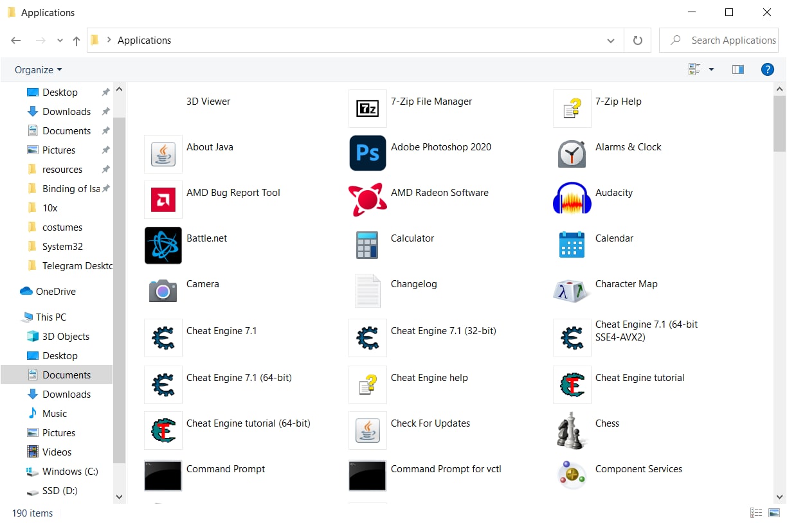
Task: Select the Audacity headphones icon
Action: pyautogui.click(x=572, y=199)
